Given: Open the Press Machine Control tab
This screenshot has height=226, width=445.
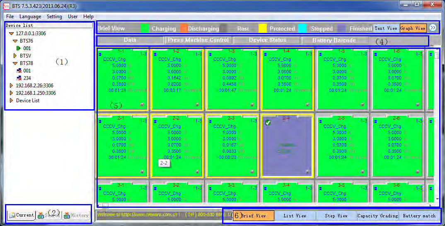Looking at the screenshot, I should click(198, 40).
